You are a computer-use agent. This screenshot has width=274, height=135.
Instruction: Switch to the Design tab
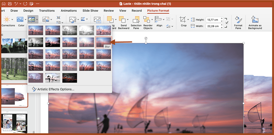28,11
